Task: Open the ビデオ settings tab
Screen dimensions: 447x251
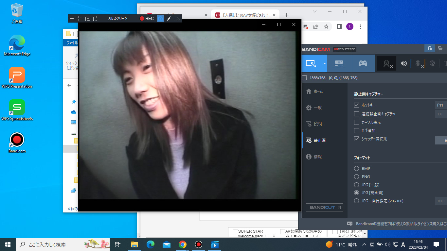Action: pos(318,124)
